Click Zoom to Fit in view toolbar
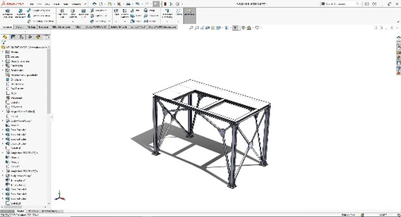This screenshot has width=401, height=217. [x=191, y=28]
